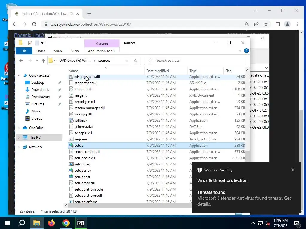Open the Chrome side panel icon

(x=278, y=24)
